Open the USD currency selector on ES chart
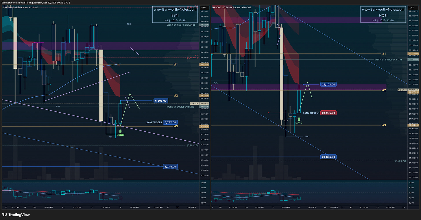This screenshot has width=421, height=220. click(204, 8)
